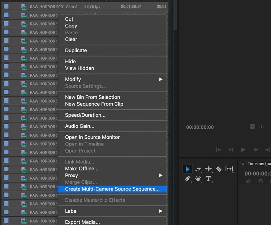Select the Hand tool
271x225 pixels.
[x=198, y=179]
